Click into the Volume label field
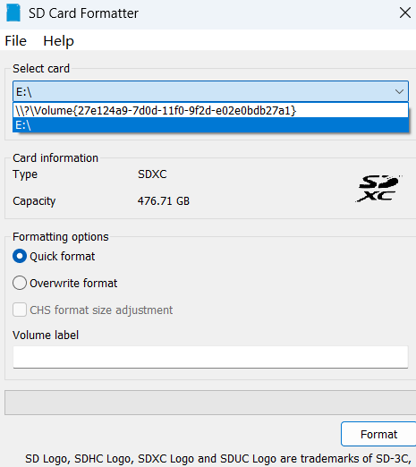The image size is (416, 467). (210, 357)
